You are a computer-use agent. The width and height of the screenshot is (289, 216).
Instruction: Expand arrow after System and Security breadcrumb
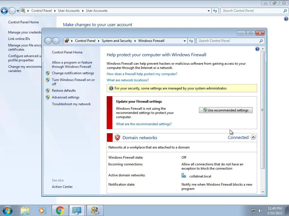tap(135, 41)
